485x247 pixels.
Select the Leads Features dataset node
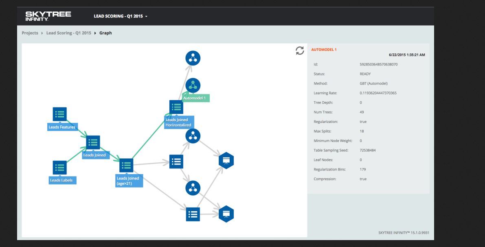pyautogui.click(x=60, y=114)
